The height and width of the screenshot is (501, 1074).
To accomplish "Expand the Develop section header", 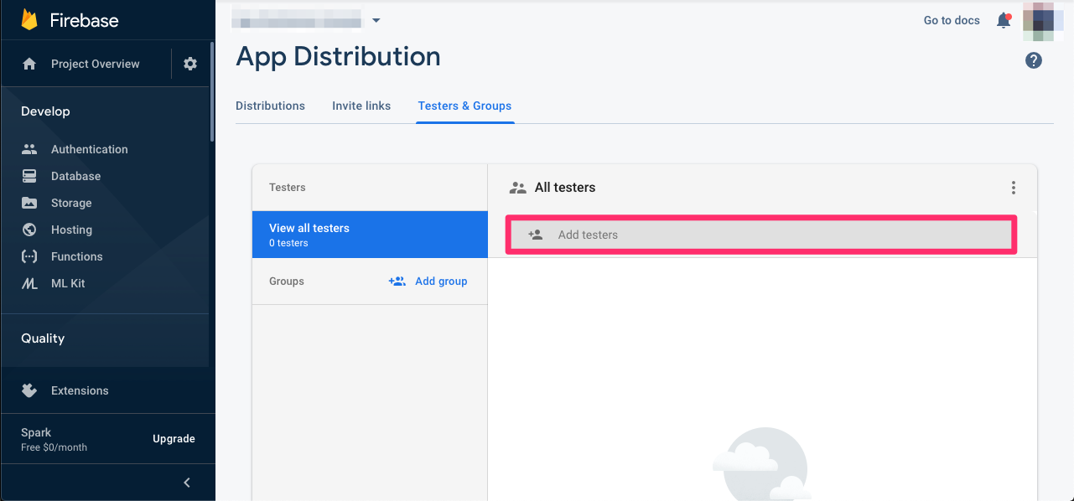I will coord(45,111).
